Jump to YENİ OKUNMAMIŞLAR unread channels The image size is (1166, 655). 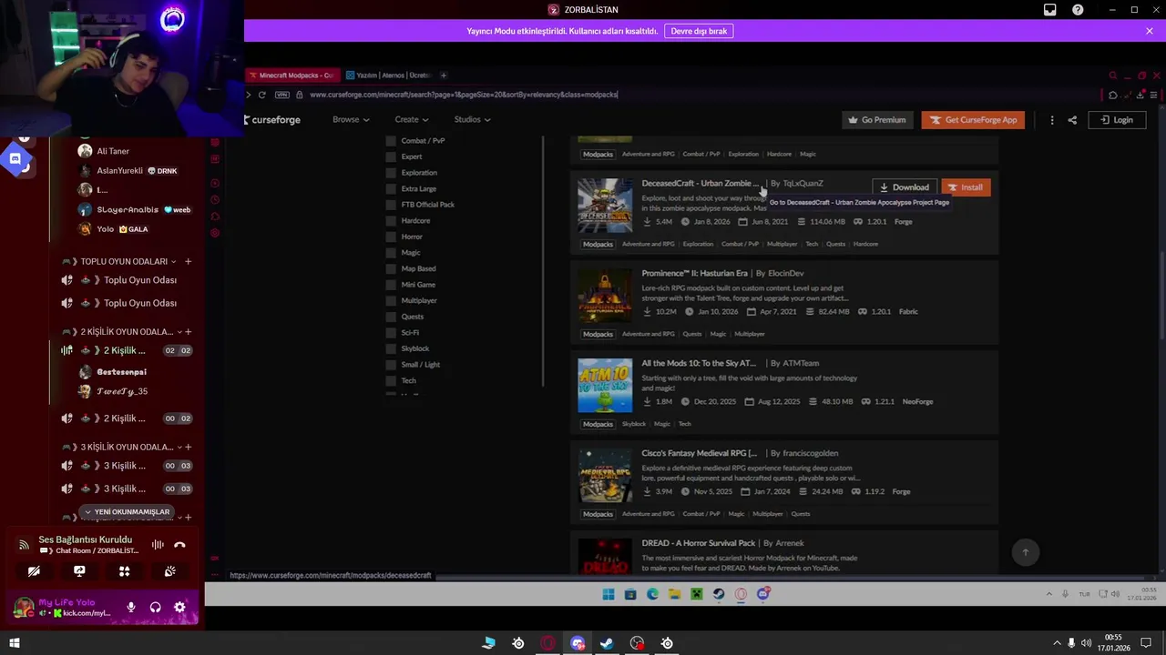127,511
